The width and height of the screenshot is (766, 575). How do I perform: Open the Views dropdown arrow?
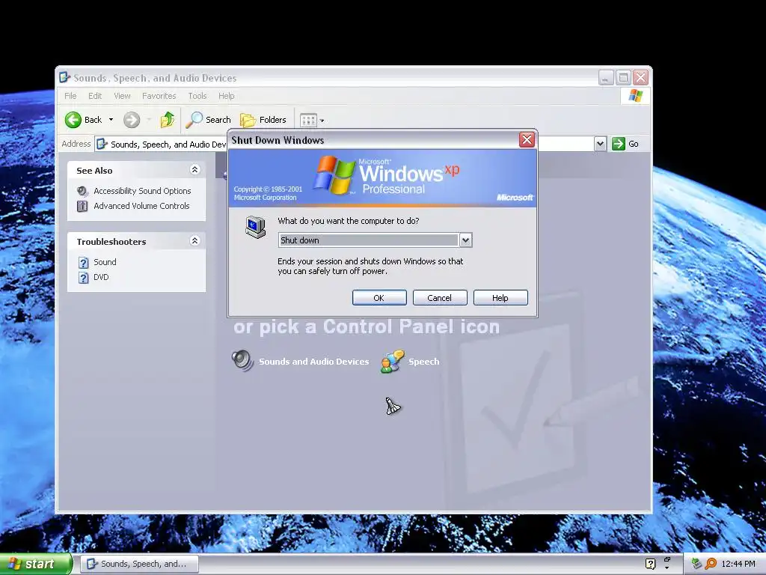(322, 121)
